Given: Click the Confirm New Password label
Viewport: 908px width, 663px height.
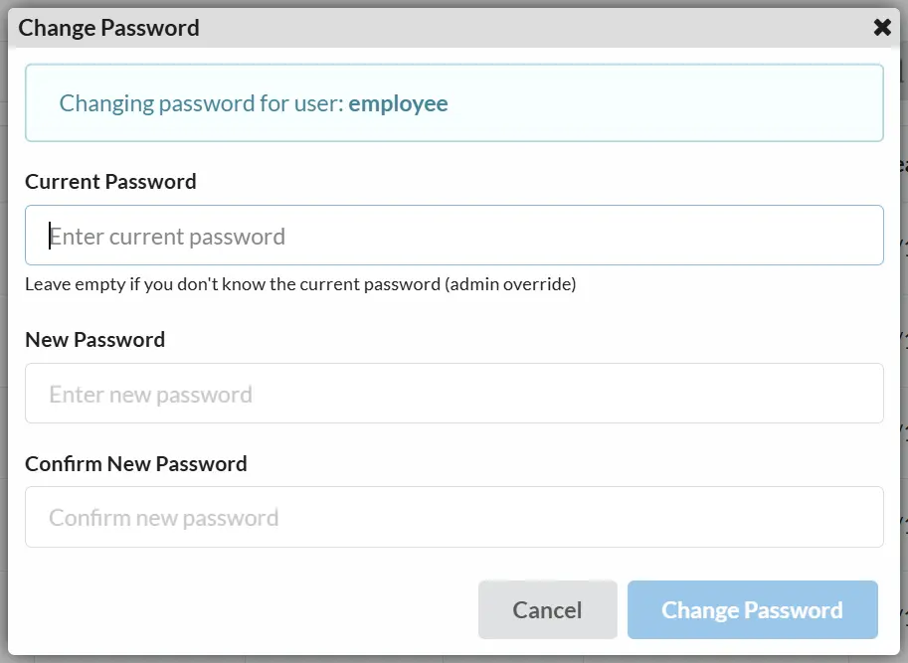Looking at the screenshot, I should (x=136, y=463).
